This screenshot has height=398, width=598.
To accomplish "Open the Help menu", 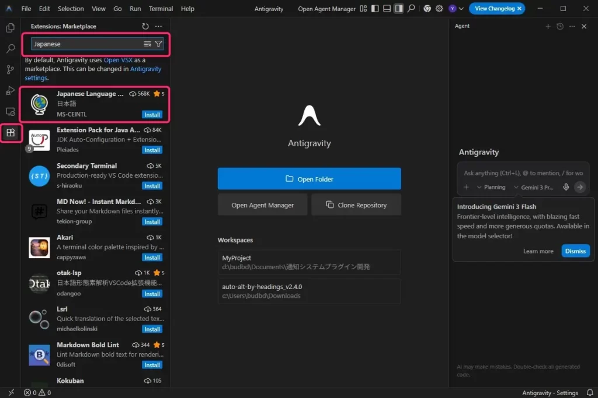I will 187,8.
